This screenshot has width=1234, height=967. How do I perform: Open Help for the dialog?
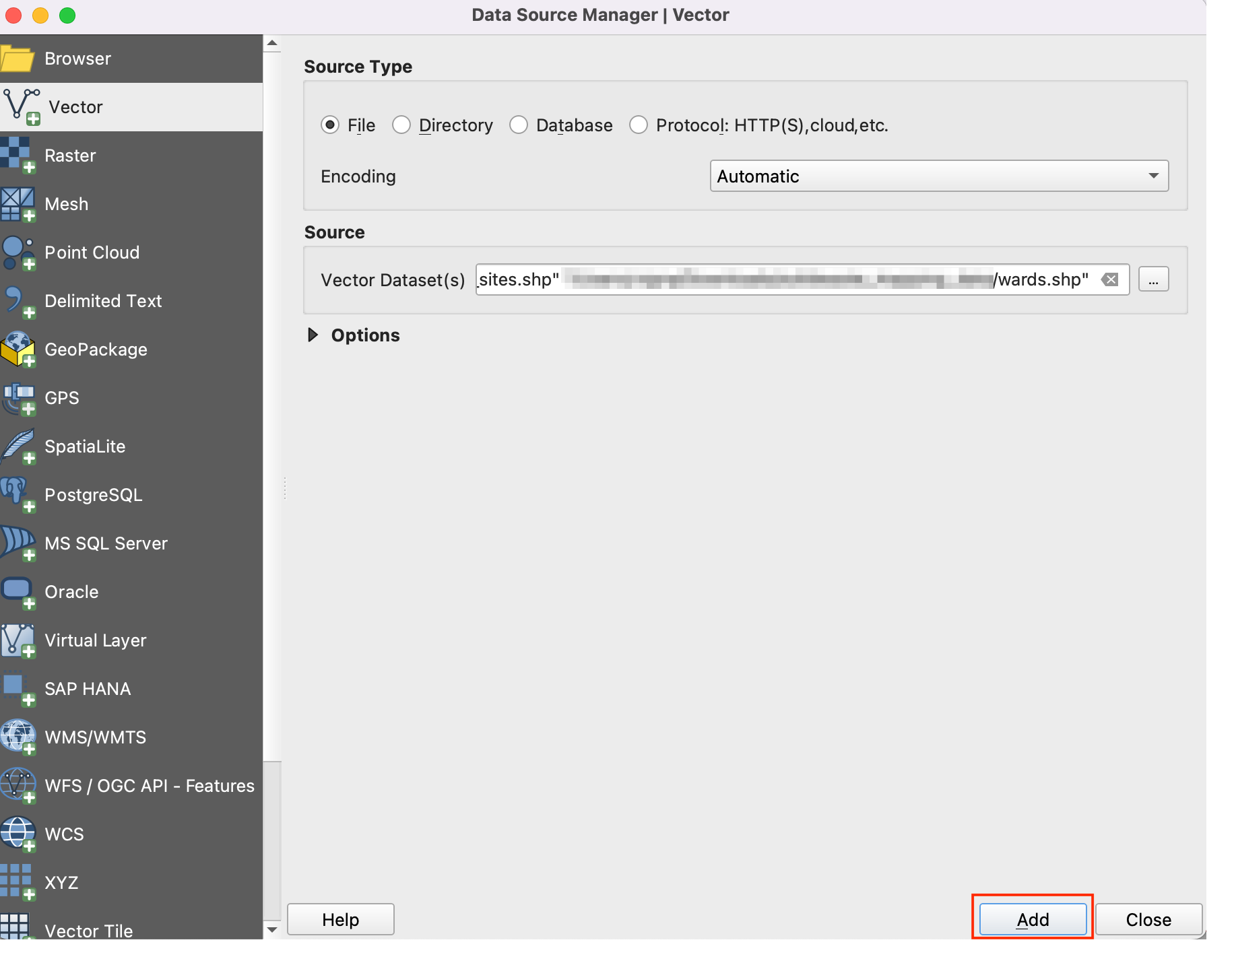point(340,919)
